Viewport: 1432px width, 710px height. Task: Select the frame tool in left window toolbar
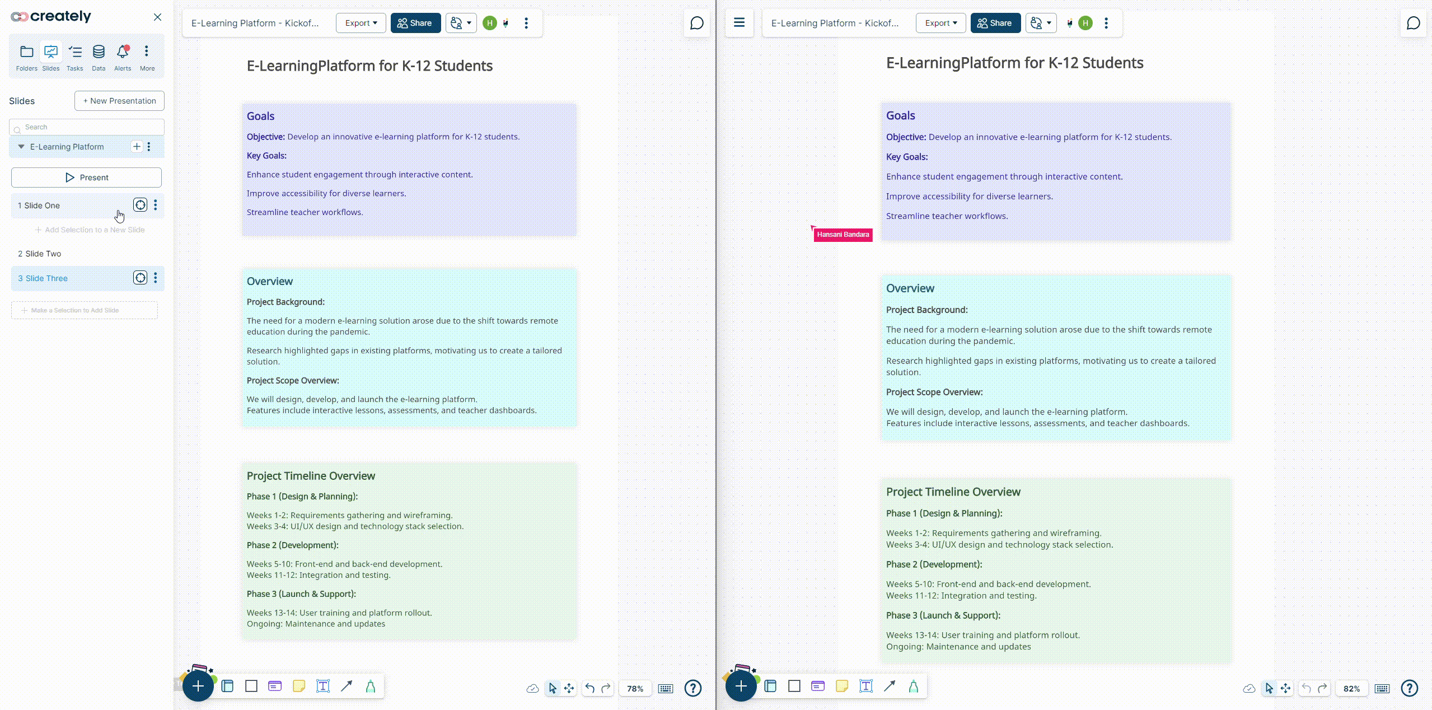(227, 686)
